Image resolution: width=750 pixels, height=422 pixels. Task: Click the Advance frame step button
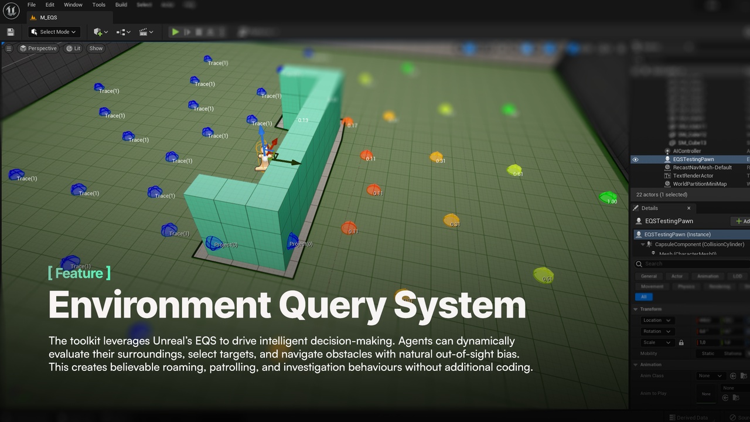[187, 32]
